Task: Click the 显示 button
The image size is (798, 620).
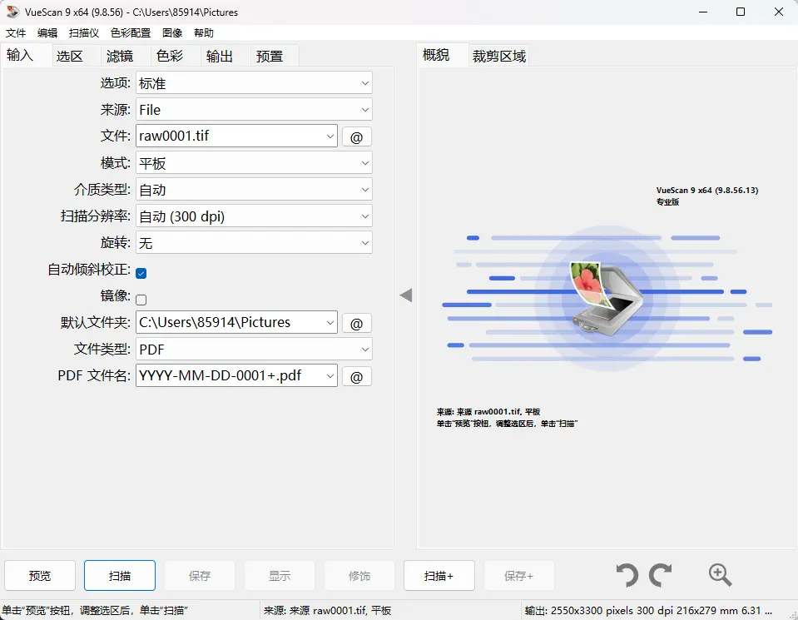Action: [x=280, y=576]
